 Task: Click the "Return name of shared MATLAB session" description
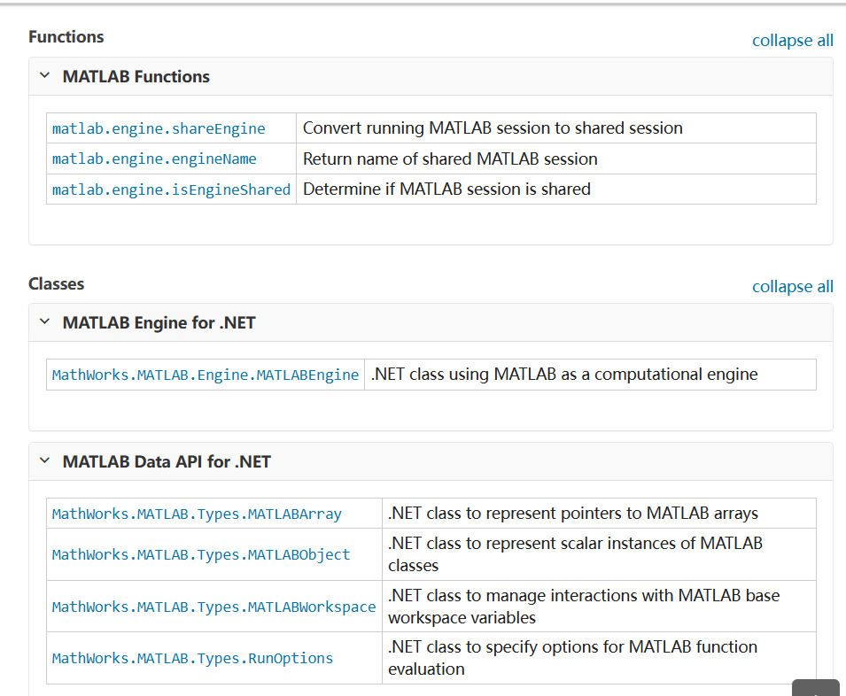click(450, 159)
